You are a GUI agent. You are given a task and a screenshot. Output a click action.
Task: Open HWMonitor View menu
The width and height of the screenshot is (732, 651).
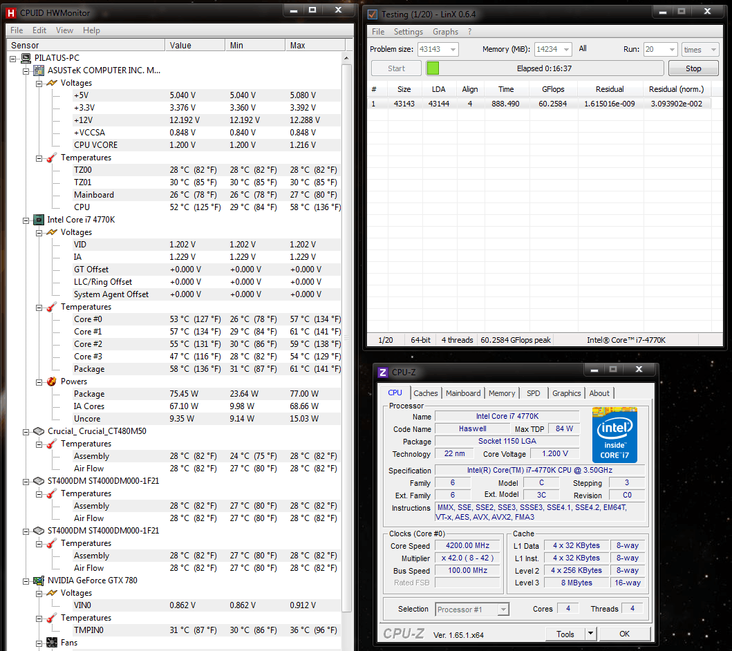point(64,30)
